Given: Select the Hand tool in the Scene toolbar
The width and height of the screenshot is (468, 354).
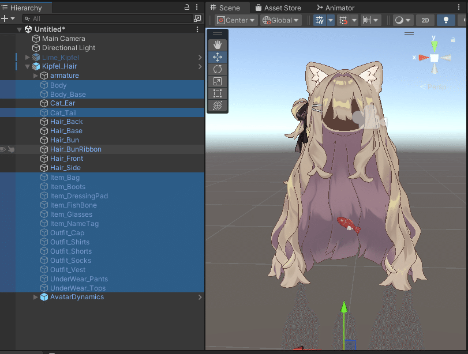Looking at the screenshot, I should point(218,44).
